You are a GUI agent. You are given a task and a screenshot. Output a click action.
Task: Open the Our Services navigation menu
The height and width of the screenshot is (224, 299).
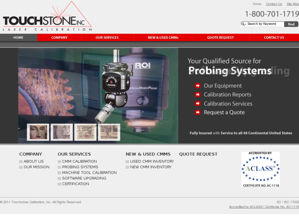pos(107,37)
